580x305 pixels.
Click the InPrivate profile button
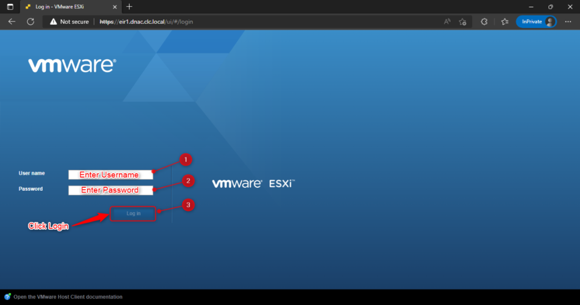point(536,22)
